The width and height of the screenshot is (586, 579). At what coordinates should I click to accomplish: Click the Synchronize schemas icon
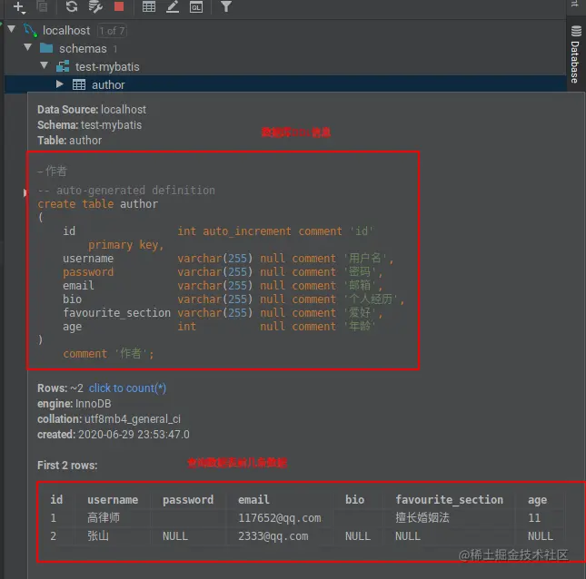click(x=95, y=6)
